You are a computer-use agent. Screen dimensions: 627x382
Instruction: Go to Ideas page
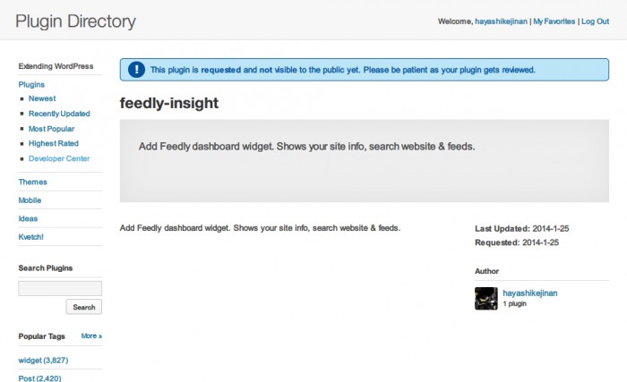(x=29, y=218)
